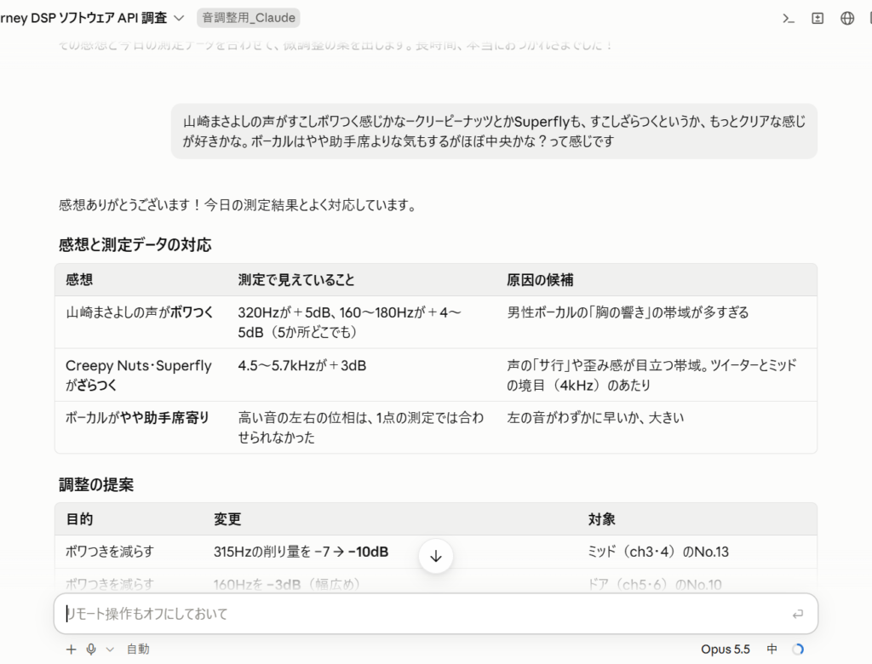Click the 原因の候補 column header

(x=540, y=280)
